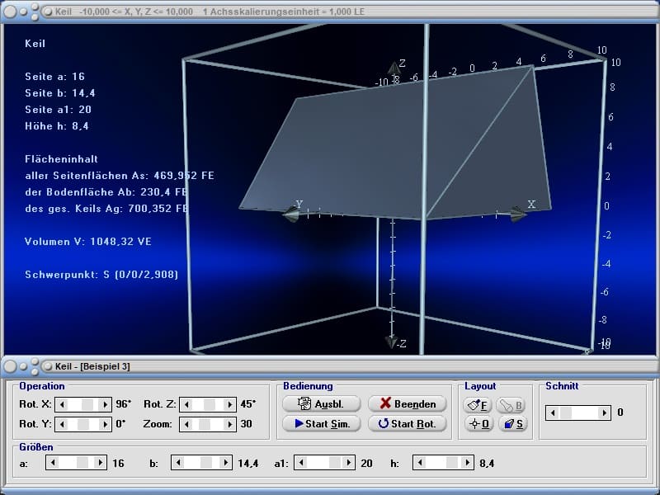Click the 'Keil - [Beispiel 3]' window title bar

click(x=330, y=366)
